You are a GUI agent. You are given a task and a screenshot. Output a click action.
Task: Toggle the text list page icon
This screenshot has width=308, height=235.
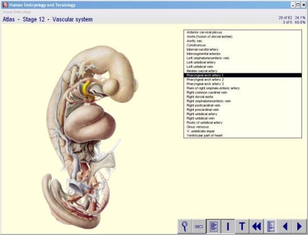[x=213, y=226]
